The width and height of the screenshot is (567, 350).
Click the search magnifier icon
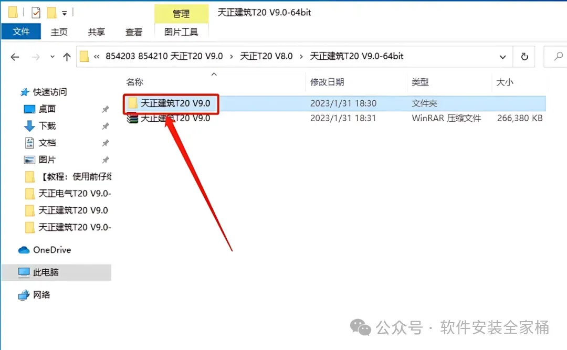[x=558, y=56]
